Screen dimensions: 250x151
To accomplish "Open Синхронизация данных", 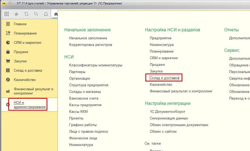I will pyautogui.click(x=169, y=118).
